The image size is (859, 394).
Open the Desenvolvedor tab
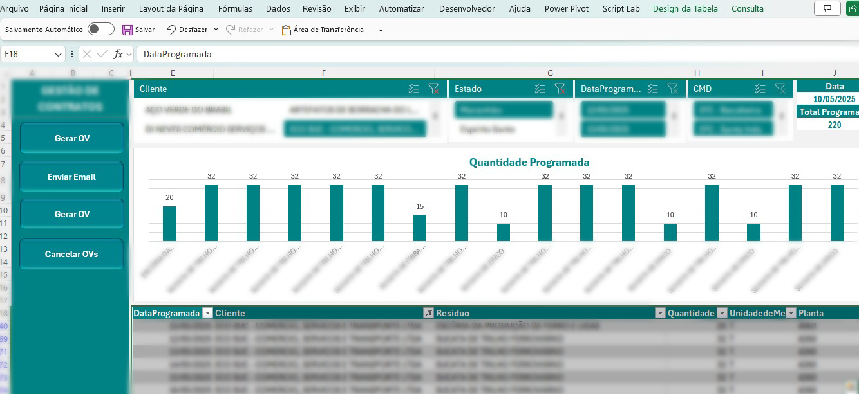pos(467,8)
